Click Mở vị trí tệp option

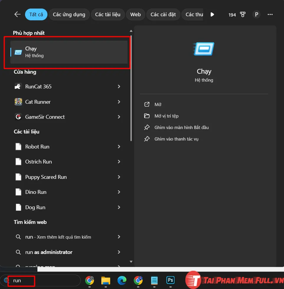tap(166, 116)
